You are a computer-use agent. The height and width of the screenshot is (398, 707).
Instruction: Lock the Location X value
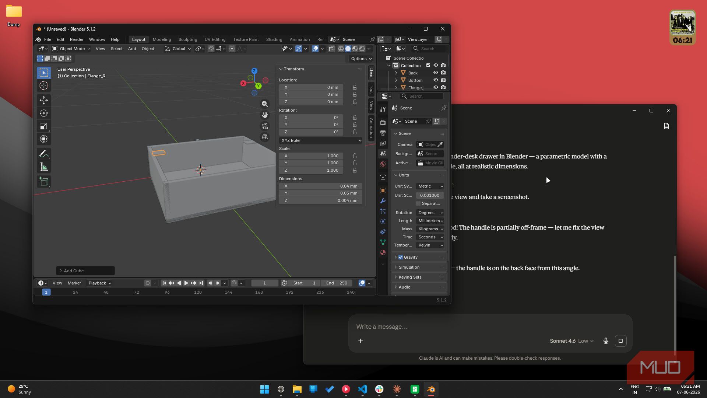[355, 87]
